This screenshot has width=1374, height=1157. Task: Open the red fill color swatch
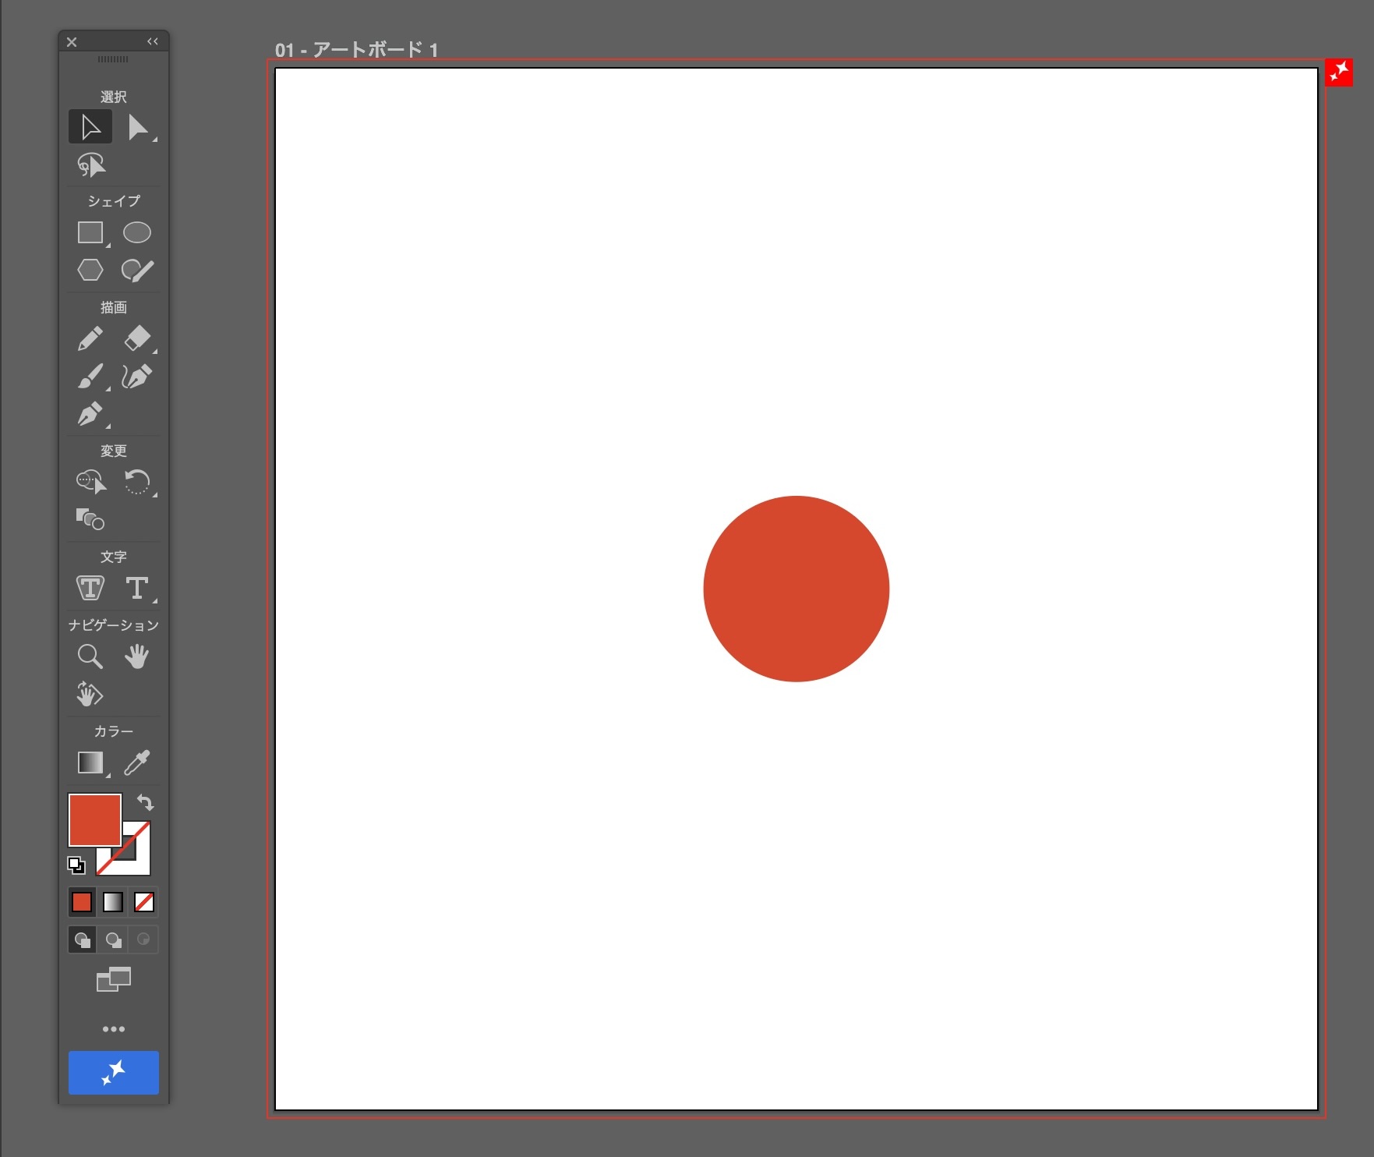click(94, 819)
